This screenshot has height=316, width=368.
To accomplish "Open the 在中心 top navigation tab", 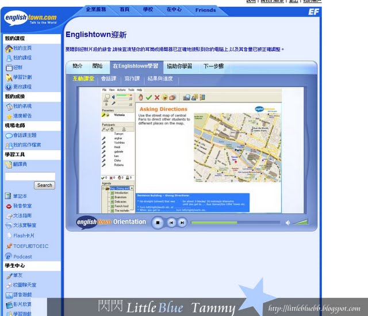I will click(174, 9).
